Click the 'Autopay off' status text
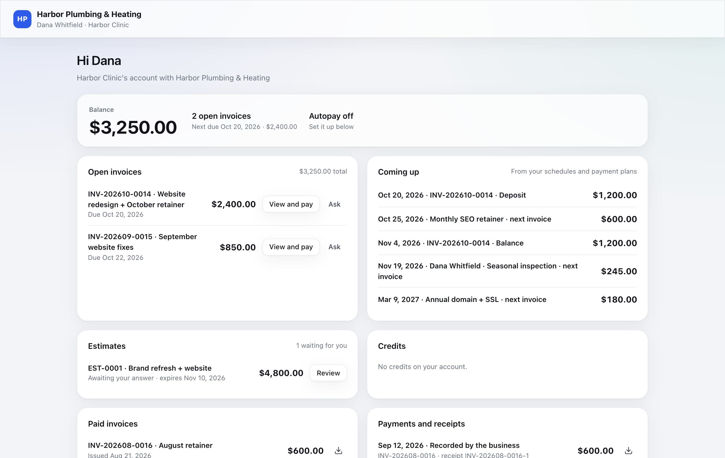Screen dimensions: 725x458 331,116
